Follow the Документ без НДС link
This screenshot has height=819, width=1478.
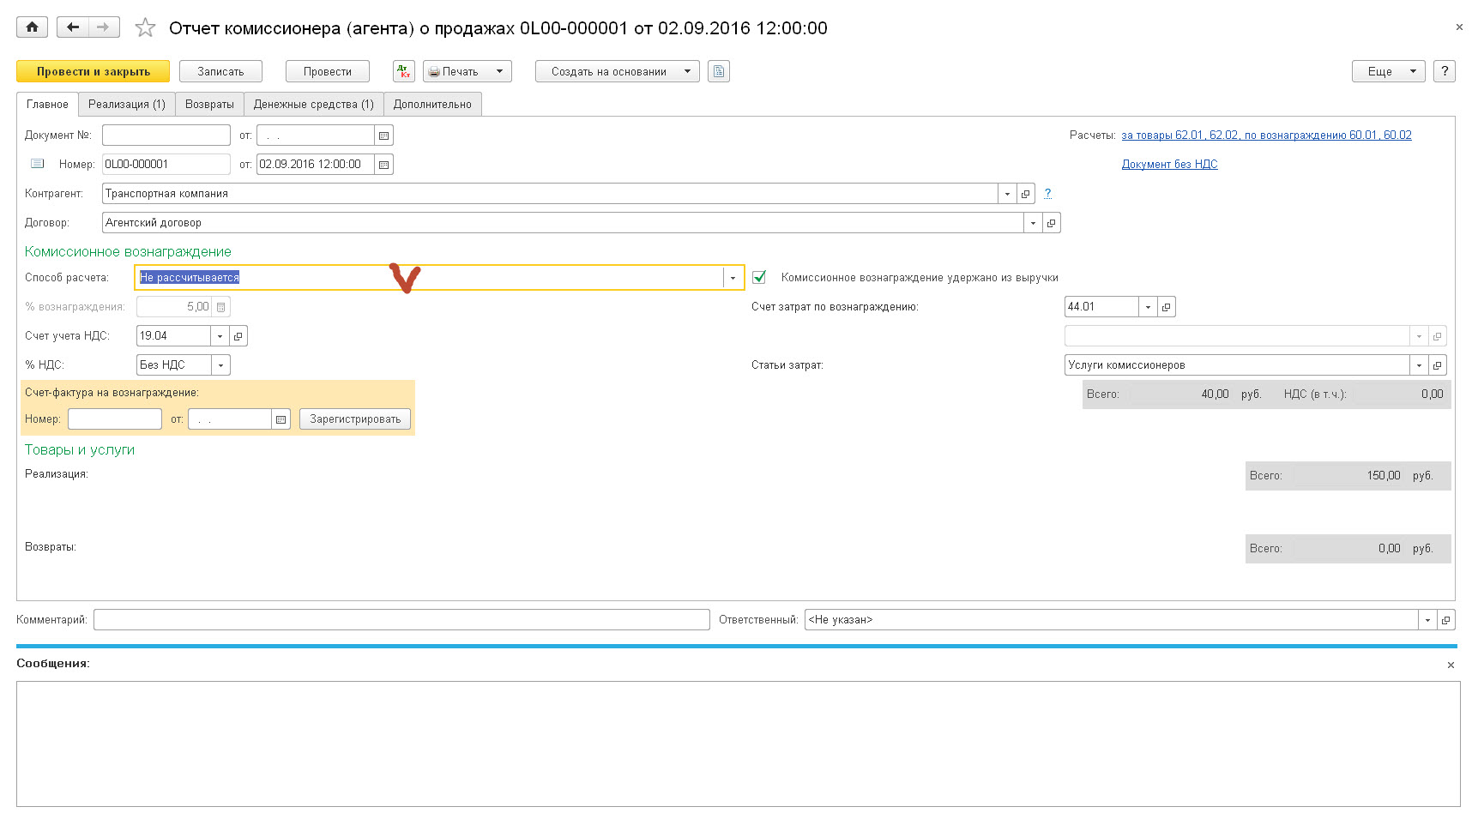[1169, 165]
